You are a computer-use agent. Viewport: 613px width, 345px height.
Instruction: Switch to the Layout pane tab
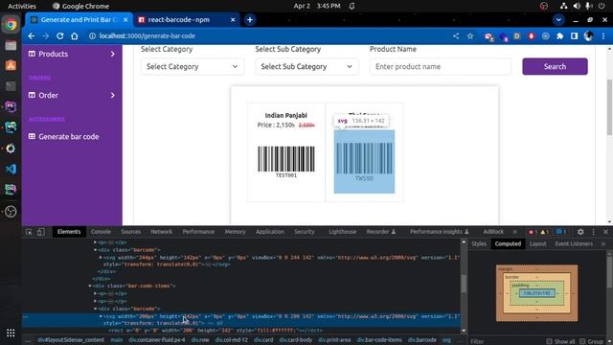tap(538, 243)
